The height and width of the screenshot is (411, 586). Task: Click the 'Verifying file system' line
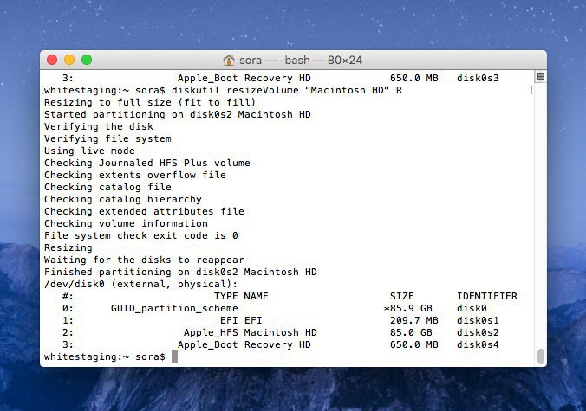coord(107,138)
